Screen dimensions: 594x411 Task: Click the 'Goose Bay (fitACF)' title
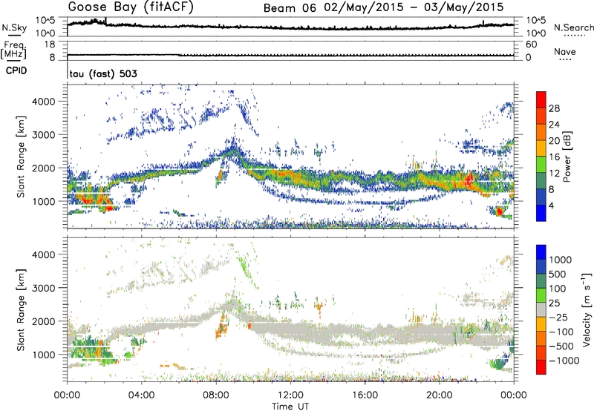(x=131, y=7)
